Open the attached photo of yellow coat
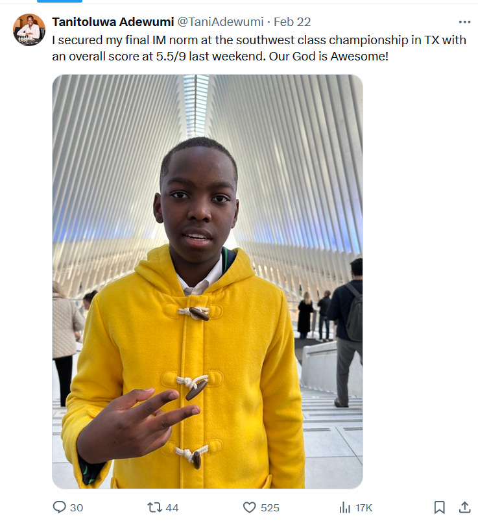The image size is (478, 525). [208, 281]
